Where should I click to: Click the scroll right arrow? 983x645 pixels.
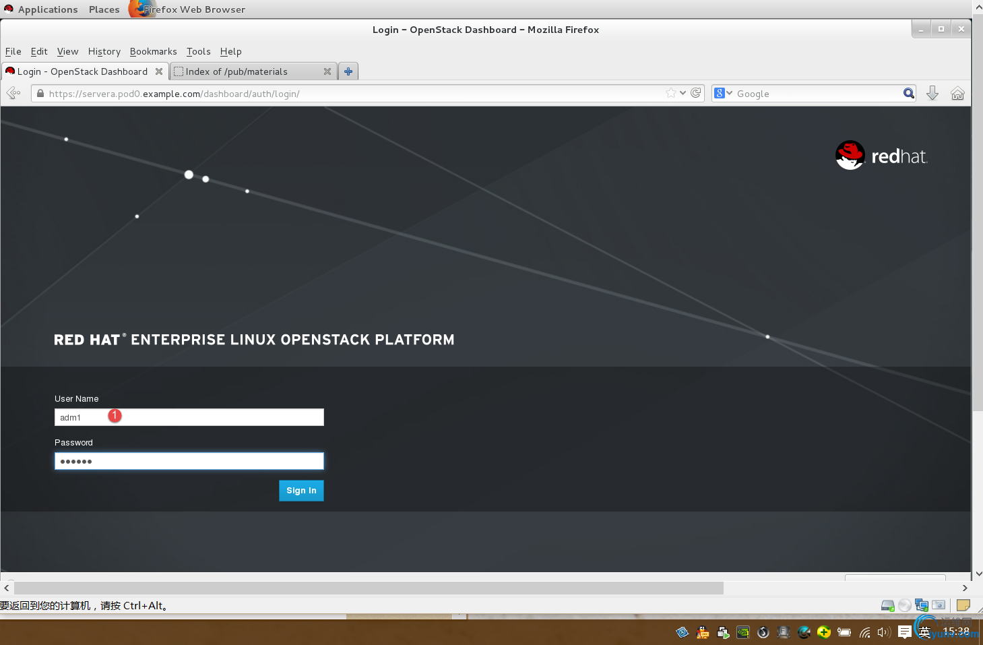pos(965,588)
